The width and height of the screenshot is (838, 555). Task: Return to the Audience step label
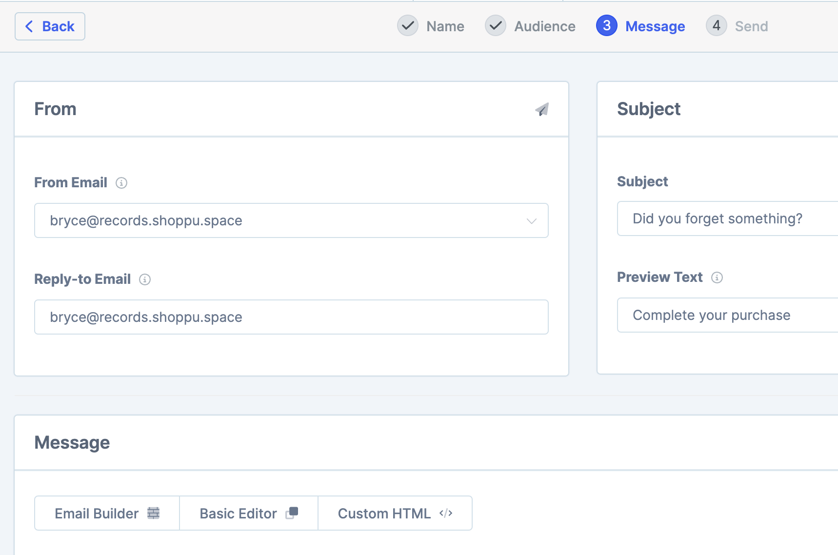click(x=544, y=26)
